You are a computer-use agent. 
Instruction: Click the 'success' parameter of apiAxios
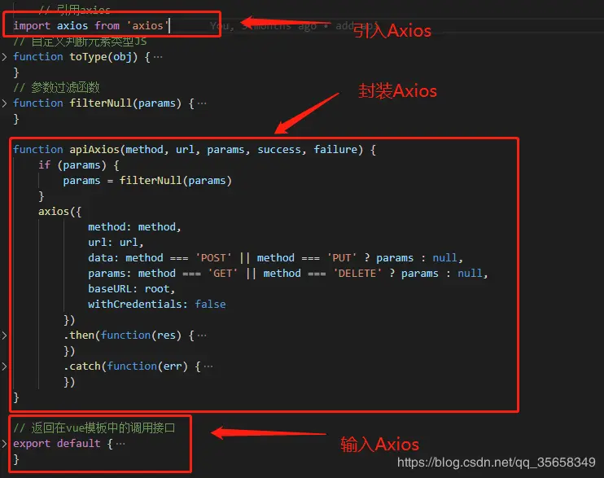pyautogui.click(x=279, y=150)
